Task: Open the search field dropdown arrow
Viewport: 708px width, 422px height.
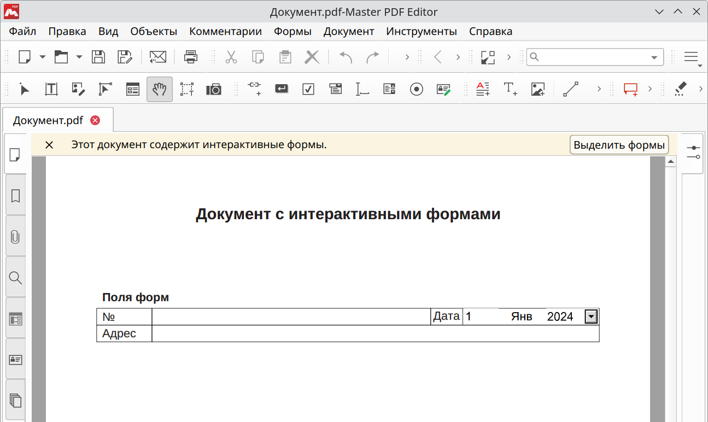Action: [654, 57]
